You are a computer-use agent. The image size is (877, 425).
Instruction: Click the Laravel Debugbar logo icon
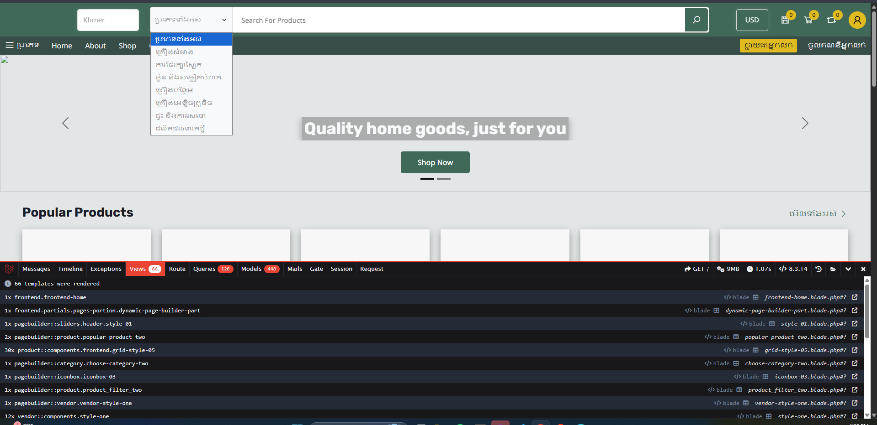click(10, 269)
